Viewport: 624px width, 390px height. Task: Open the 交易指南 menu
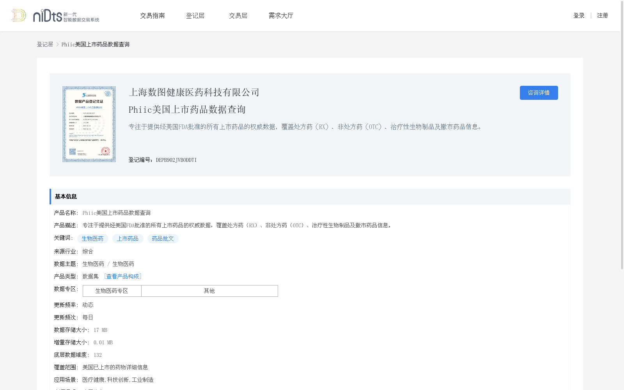click(152, 16)
